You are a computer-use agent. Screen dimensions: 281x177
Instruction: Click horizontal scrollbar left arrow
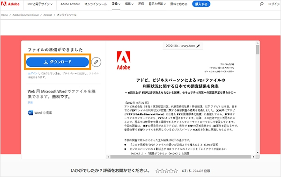click(108, 157)
